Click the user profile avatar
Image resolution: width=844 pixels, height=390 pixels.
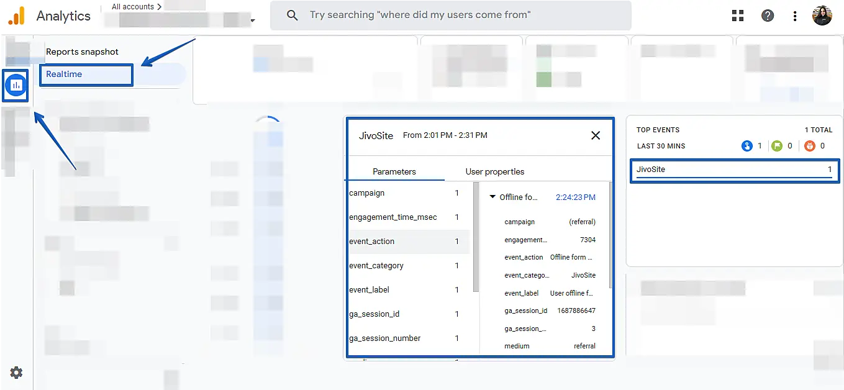coord(822,16)
